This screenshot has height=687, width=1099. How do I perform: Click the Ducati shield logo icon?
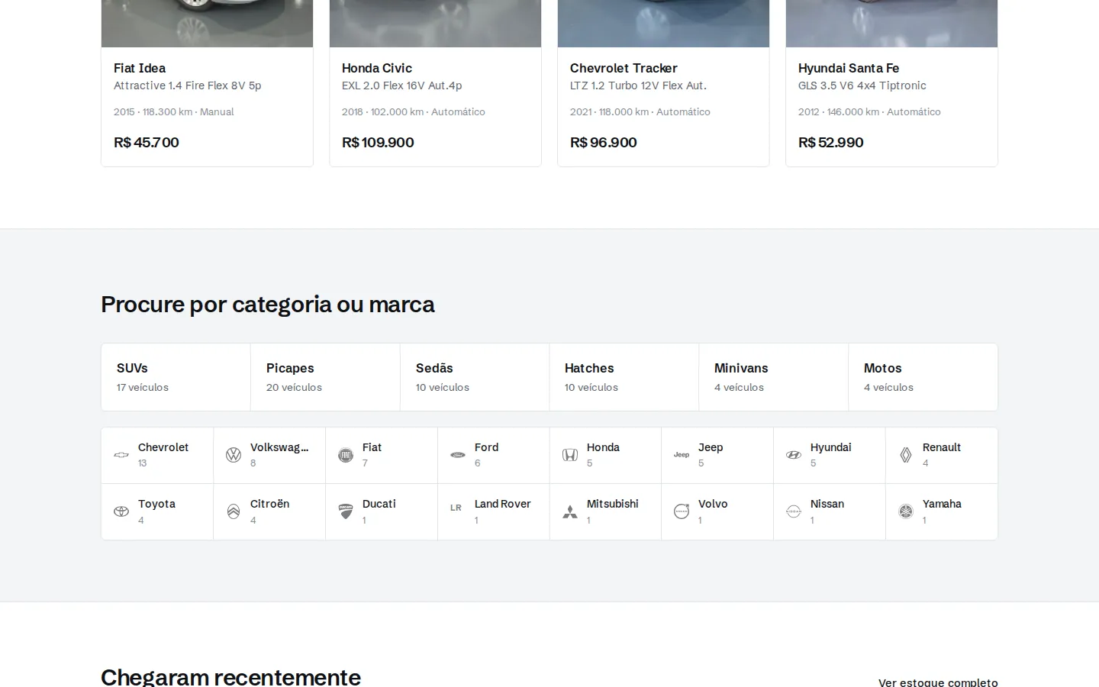coord(346,511)
